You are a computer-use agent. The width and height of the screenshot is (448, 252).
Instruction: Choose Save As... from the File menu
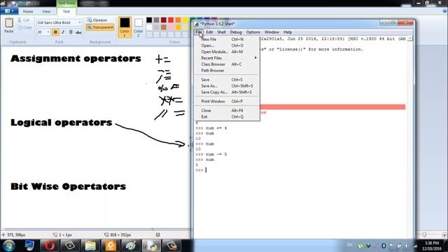(227, 86)
